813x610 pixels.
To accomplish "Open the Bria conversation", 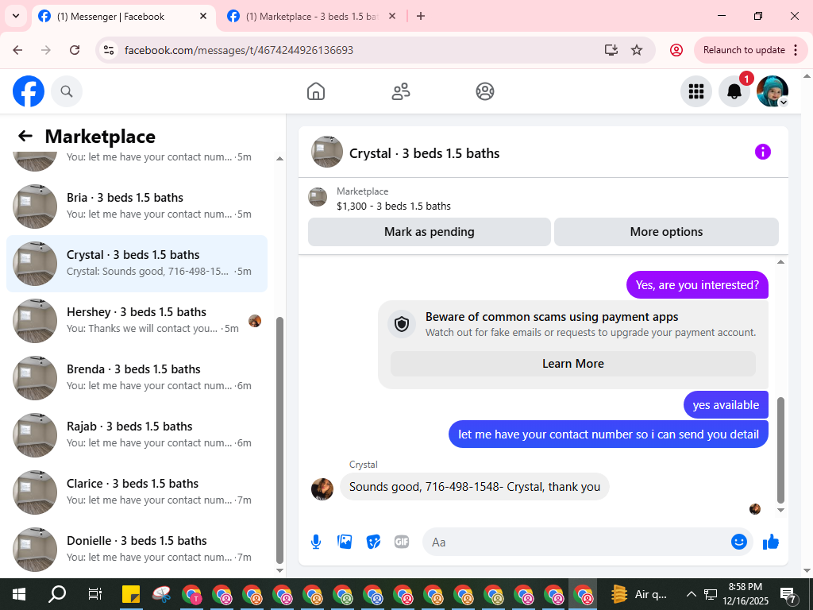I will [137, 206].
